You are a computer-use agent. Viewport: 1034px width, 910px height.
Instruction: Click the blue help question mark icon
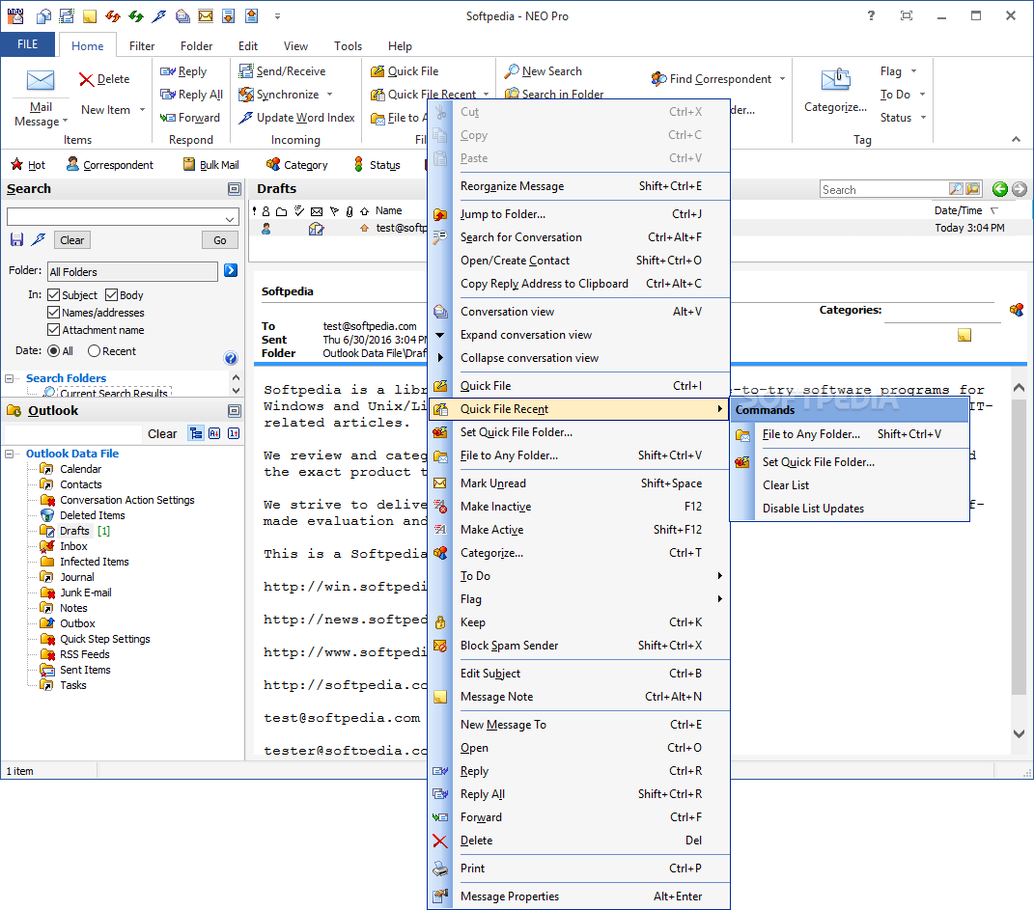pyautogui.click(x=231, y=358)
